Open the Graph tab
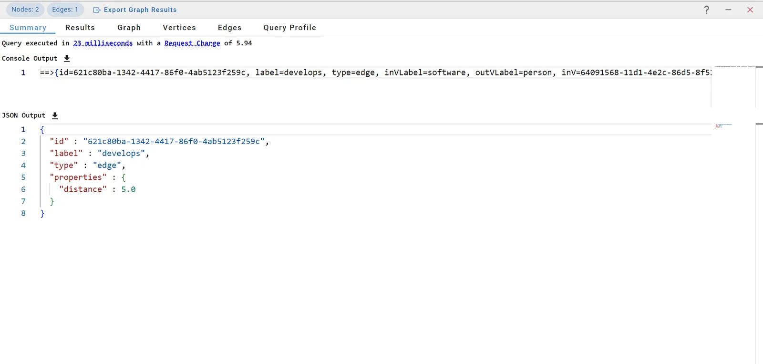 [129, 28]
